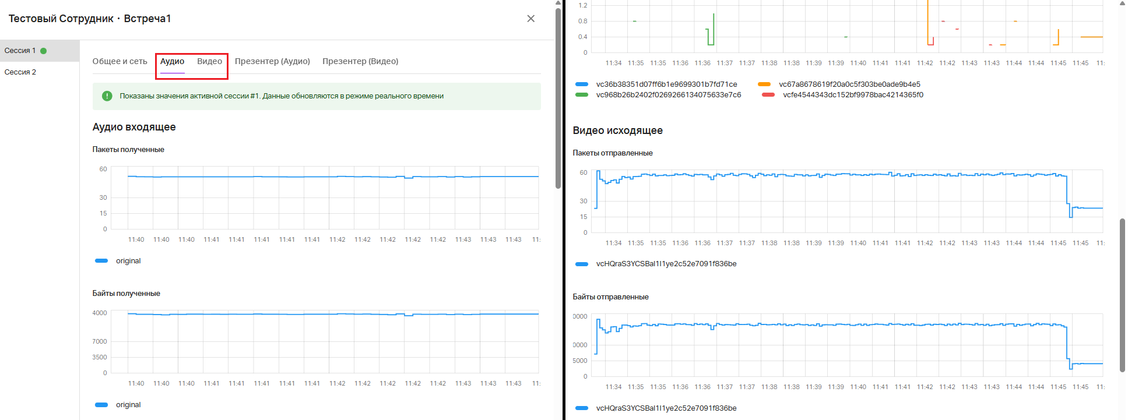Select Сессия 2 in the session list
Image resolution: width=1128 pixels, height=420 pixels.
coord(20,72)
